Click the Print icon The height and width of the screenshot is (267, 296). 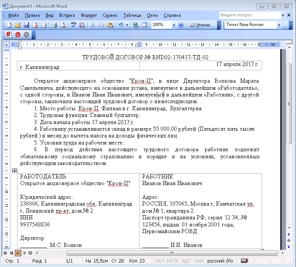(x=54, y=25)
